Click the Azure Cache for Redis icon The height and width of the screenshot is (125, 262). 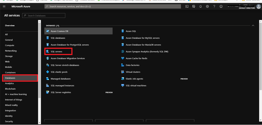point(123,58)
